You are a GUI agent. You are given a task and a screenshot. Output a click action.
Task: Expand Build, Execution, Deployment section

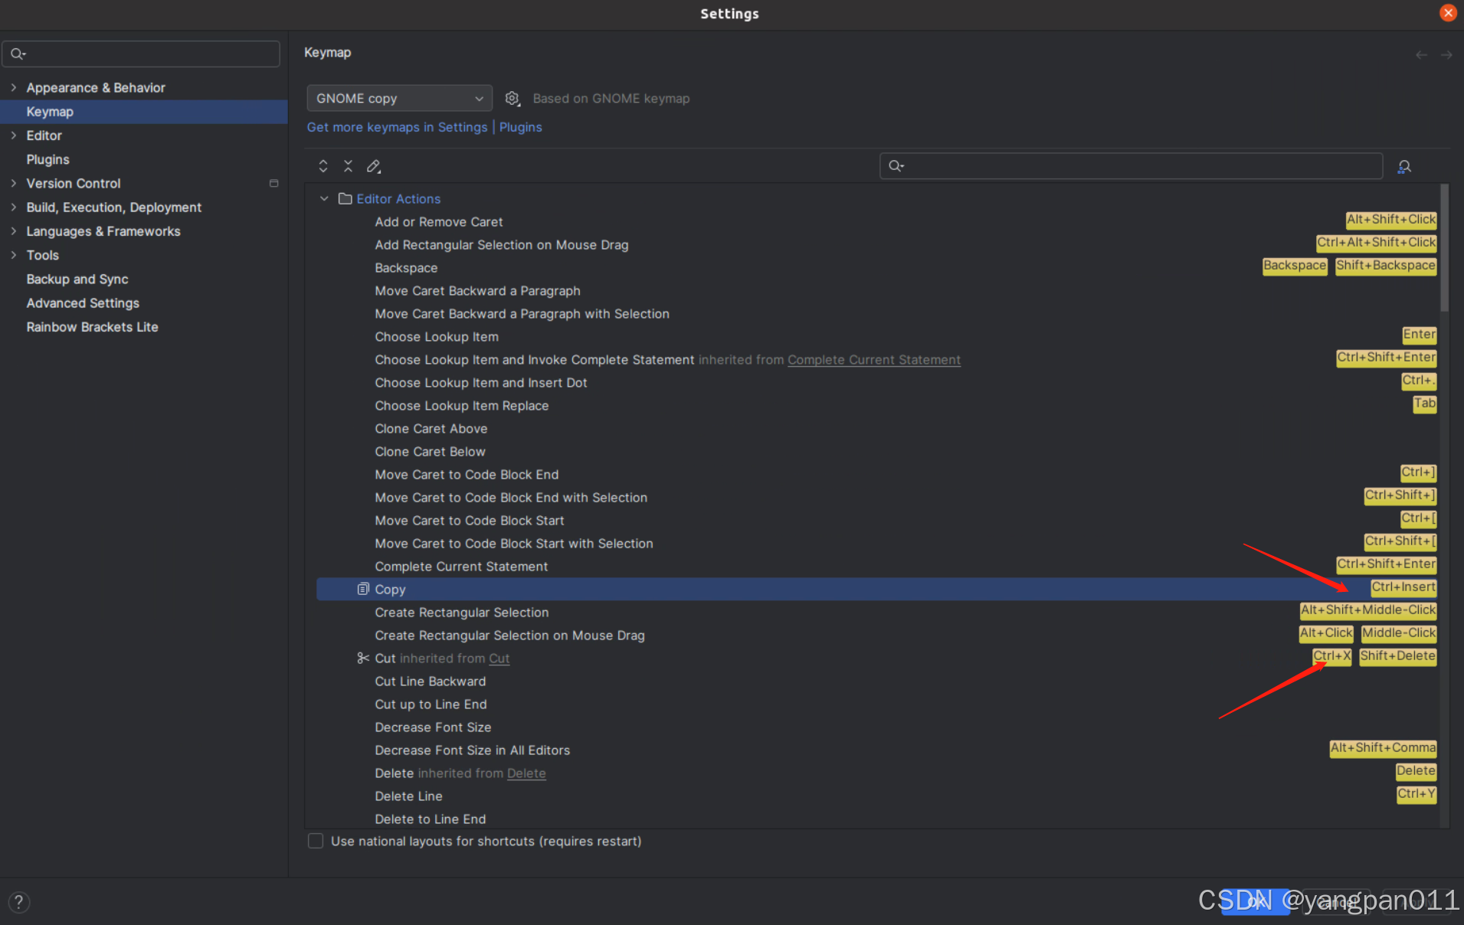coord(13,207)
